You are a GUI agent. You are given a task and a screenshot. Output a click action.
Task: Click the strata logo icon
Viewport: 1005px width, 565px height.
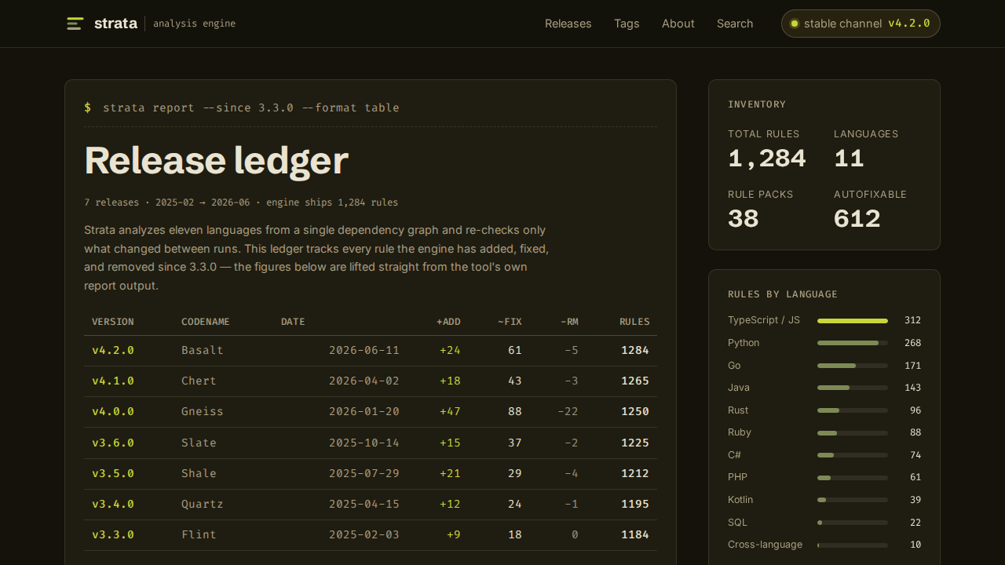(x=75, y=24)
